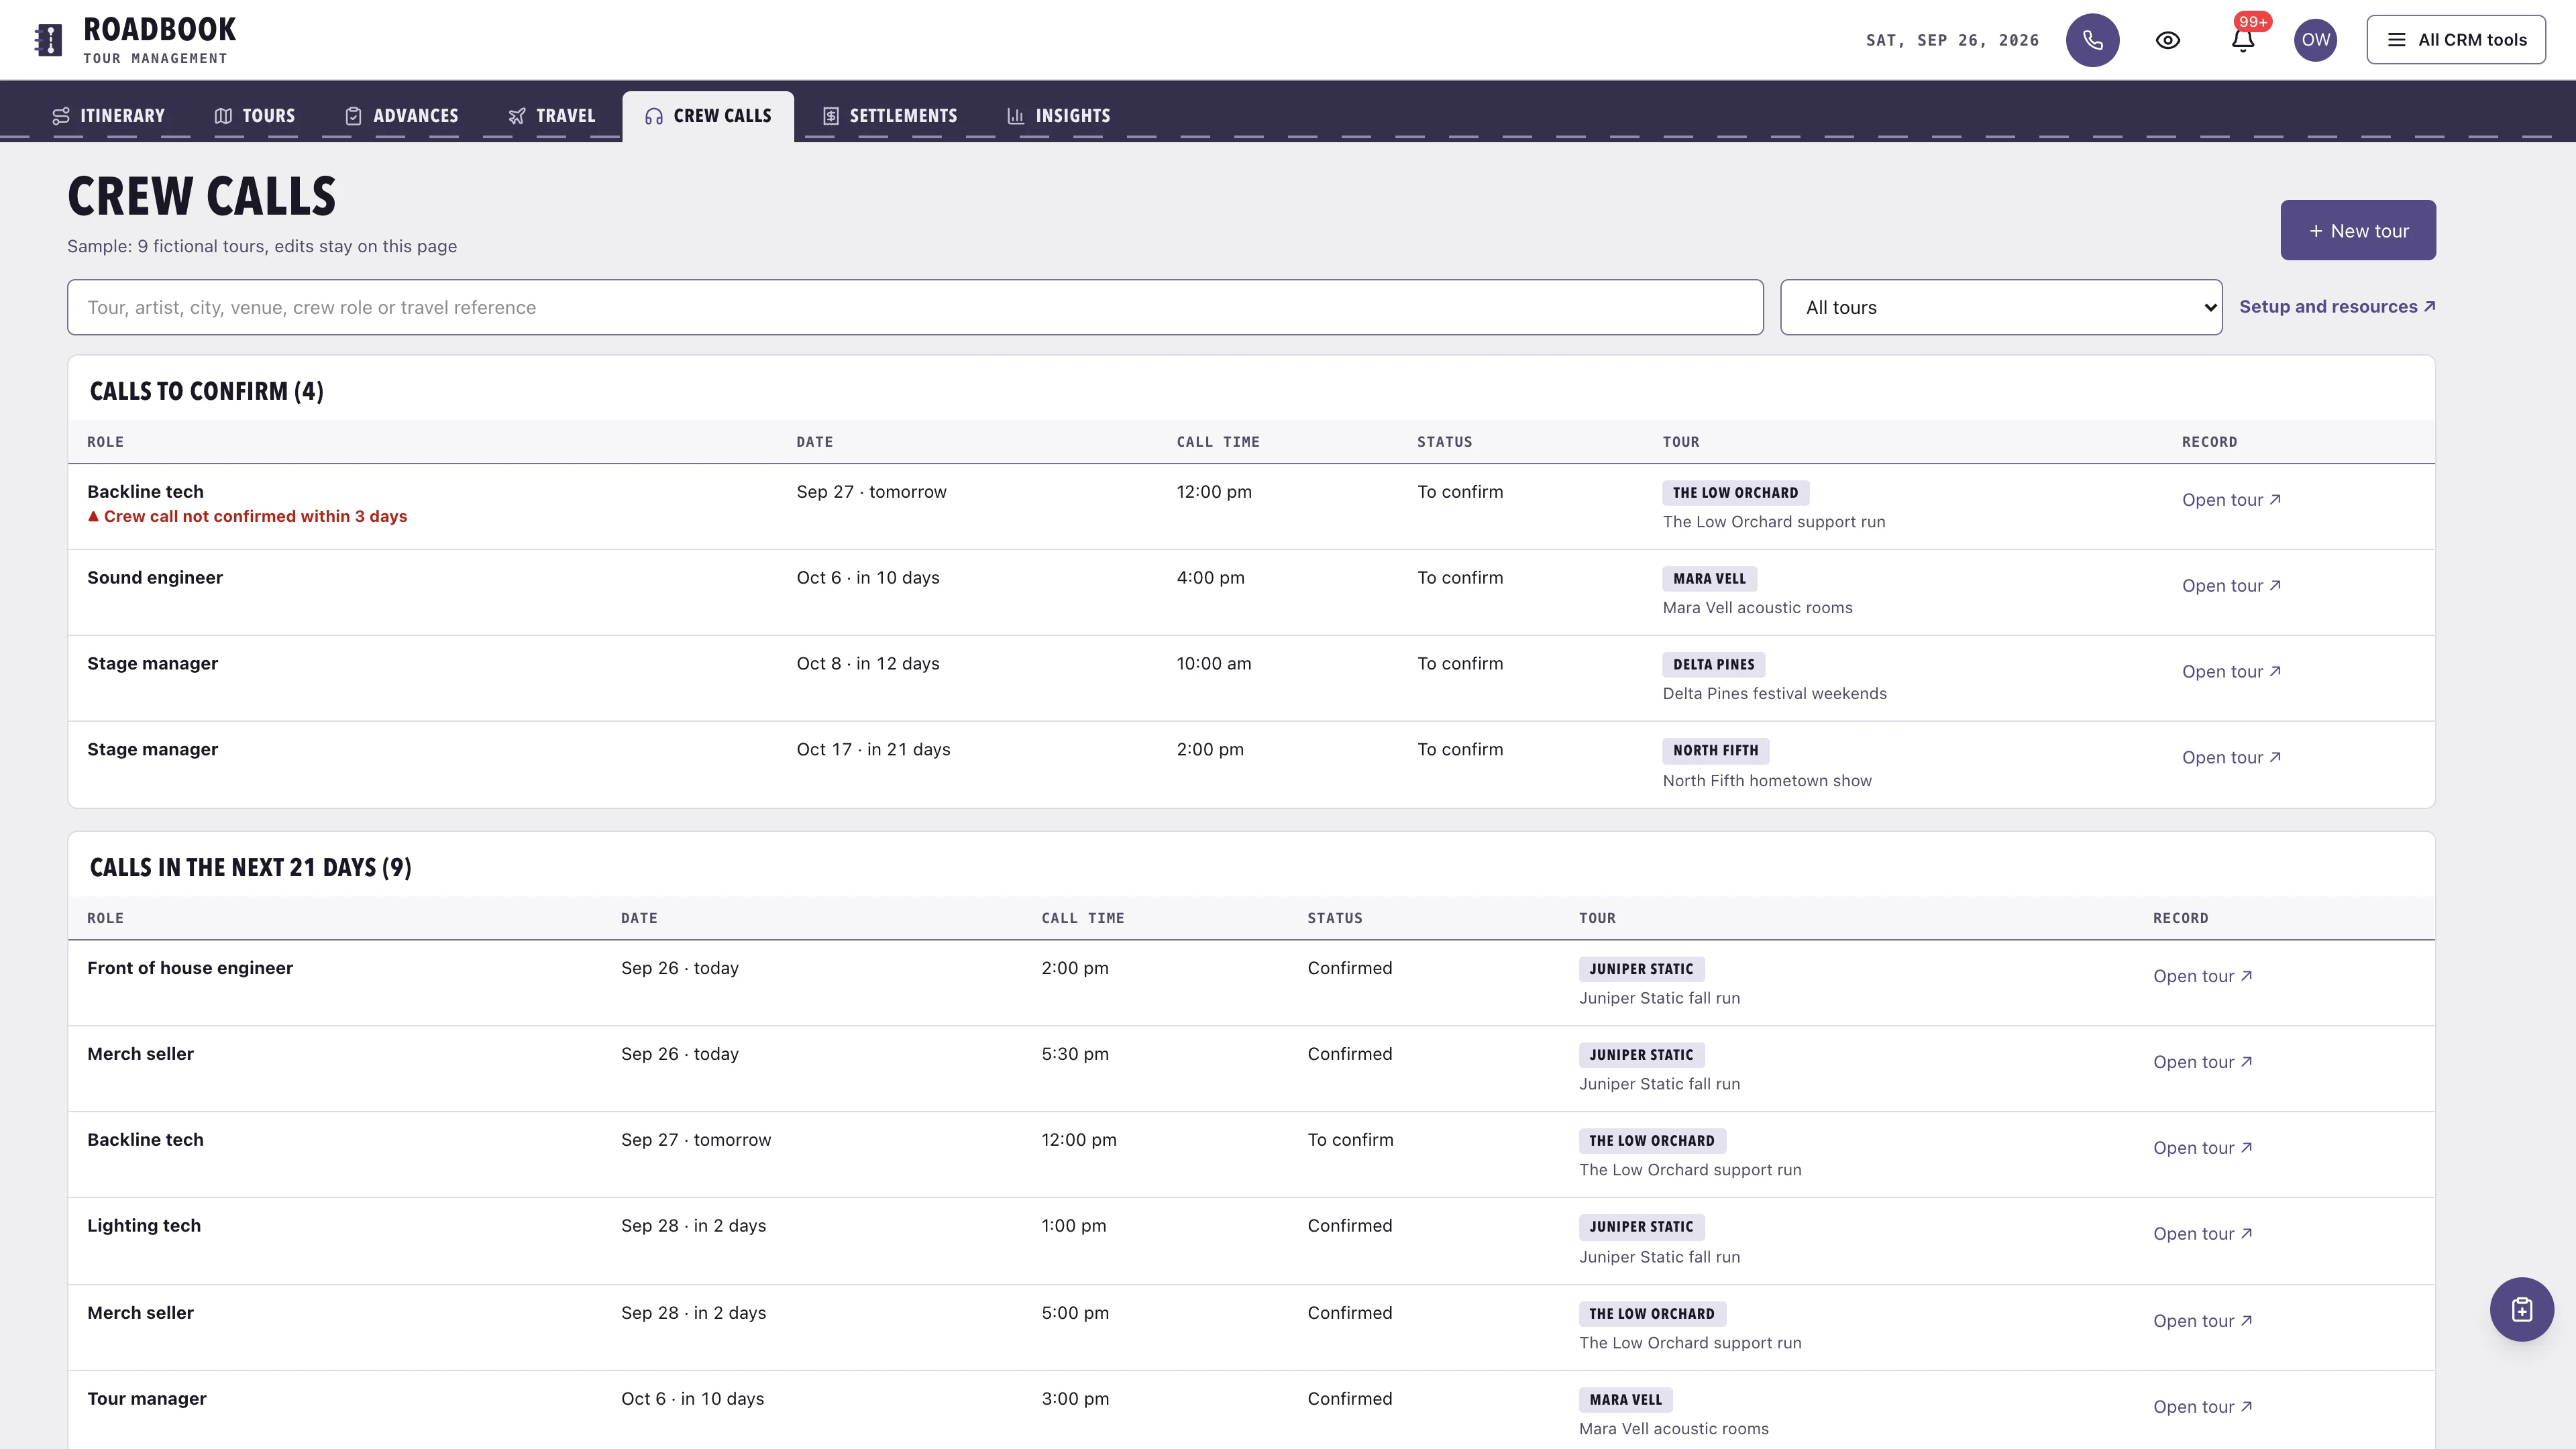
Task: Click the Juniper Static tag in Lighting tech row
Action: tap(1641, 1227)
